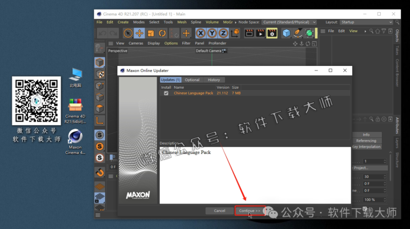This screenshot has width=410, height=229.
Task: Open Object Manager View menu
Action: 353,31
